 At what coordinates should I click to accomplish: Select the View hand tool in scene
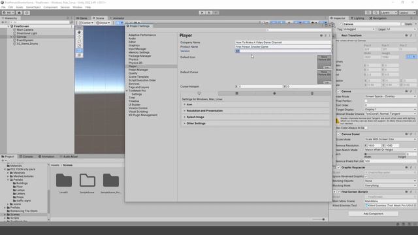(79, 32)
